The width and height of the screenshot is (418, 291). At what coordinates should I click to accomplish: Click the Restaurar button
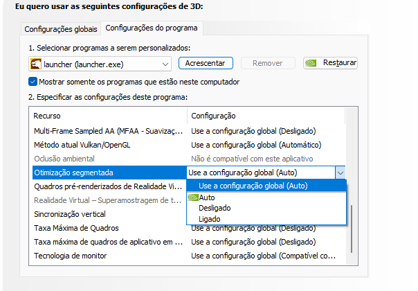click(x=330, y=63)
